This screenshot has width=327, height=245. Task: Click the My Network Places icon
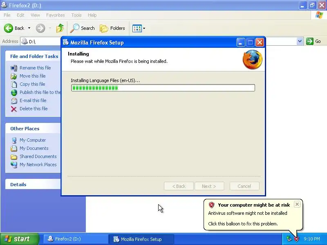(x=14, y=165)
